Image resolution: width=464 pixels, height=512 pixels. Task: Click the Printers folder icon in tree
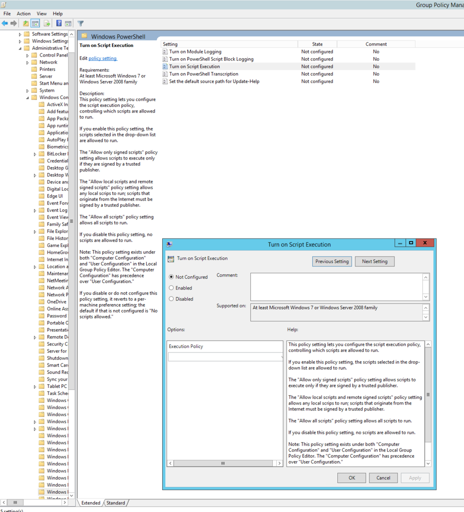(x=34, y=69)
